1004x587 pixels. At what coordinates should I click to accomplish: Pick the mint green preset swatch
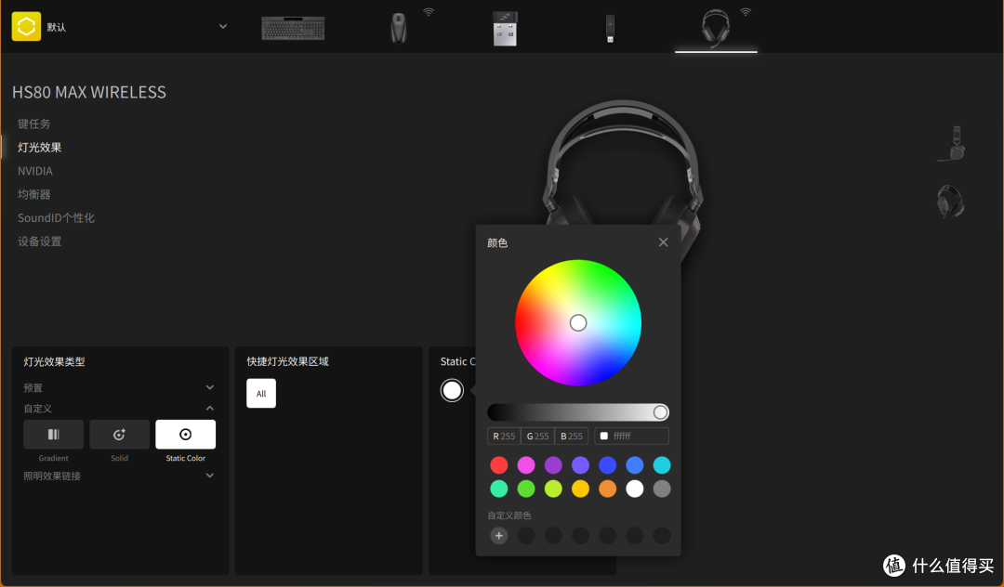[x=499, y=489]
